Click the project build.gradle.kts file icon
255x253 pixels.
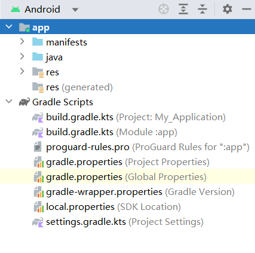tap(38, 117)
